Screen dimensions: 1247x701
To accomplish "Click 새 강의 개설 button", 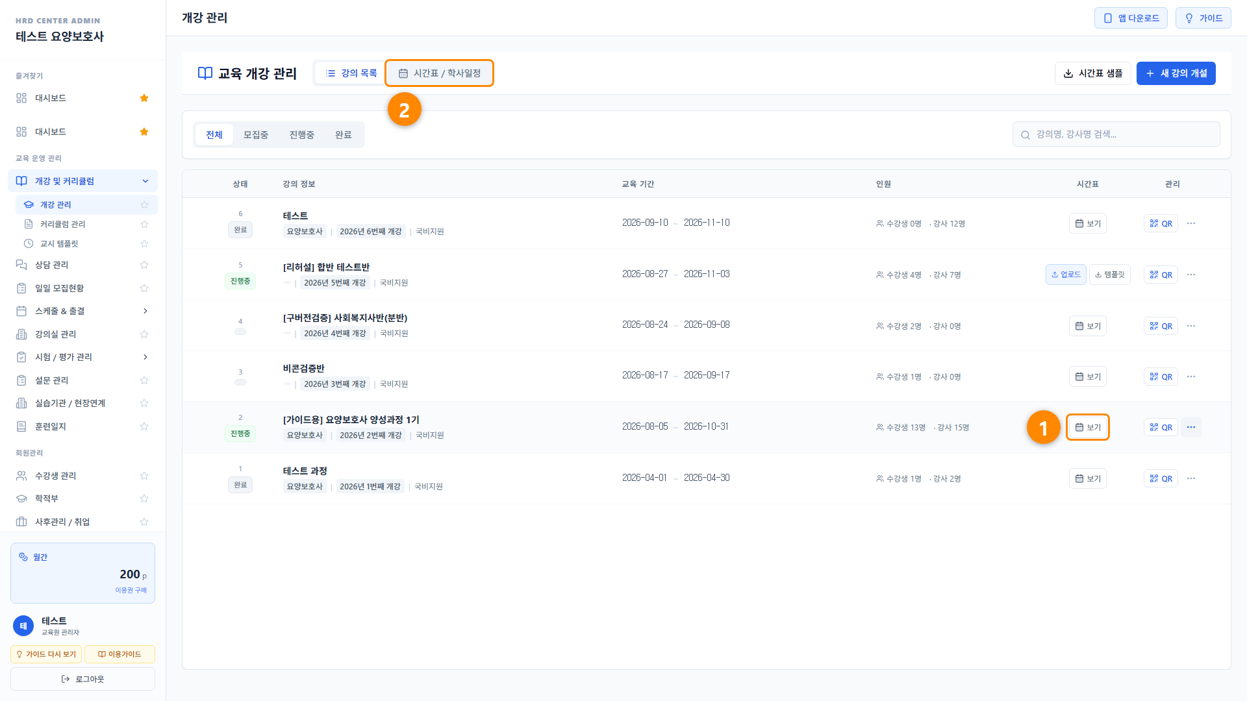I will [1176, 73].
